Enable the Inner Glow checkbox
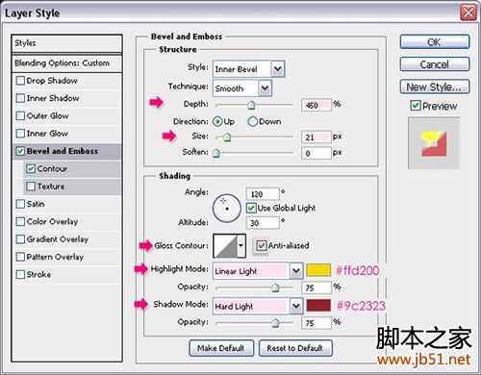The image size is (481, 375). coord(20,134)
